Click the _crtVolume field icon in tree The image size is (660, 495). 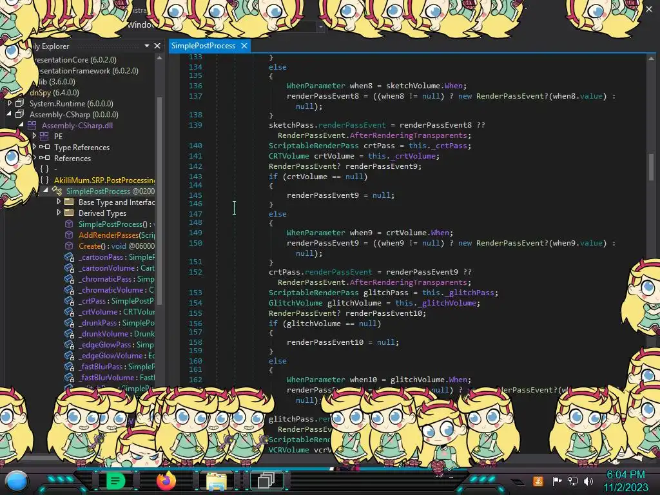(69, 312)
